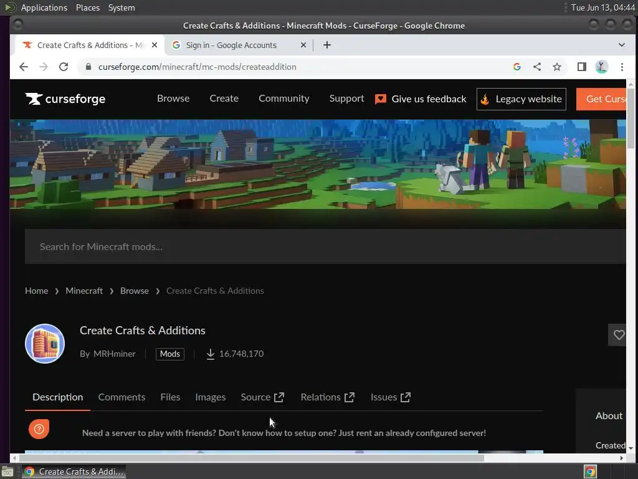Open a new browser tab
The width and height of the screenshot is (638, 479).
click(326, 45)
